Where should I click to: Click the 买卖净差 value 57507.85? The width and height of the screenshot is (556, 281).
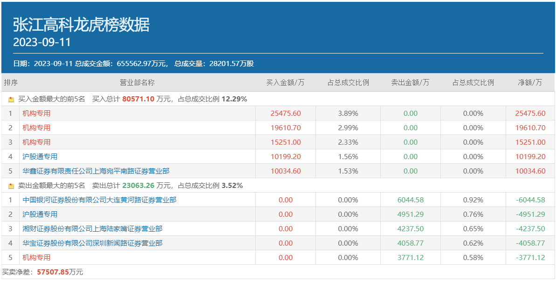point(53,272)
